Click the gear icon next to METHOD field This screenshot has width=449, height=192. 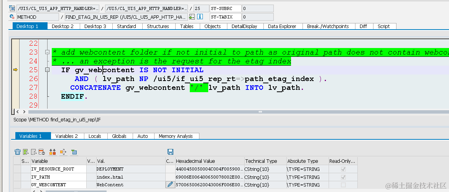click(x=12, y=17)
